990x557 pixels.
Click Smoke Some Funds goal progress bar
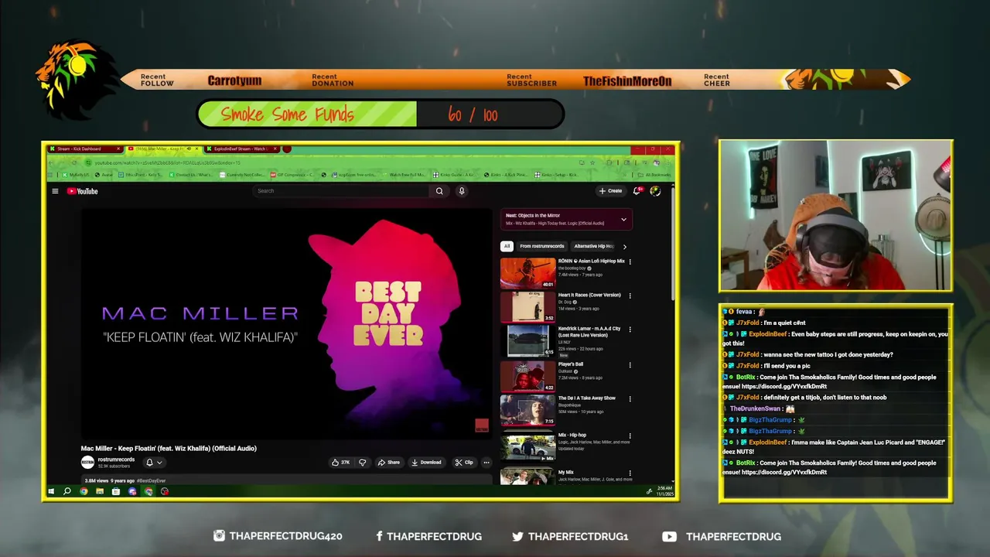click(x=380, y=114)
